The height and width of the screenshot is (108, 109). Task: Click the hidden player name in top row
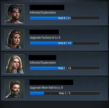pos(47,7)
